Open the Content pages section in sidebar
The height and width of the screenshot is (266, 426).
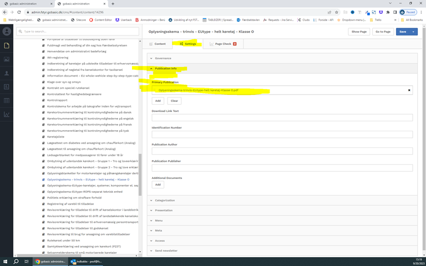click(7, 45)
